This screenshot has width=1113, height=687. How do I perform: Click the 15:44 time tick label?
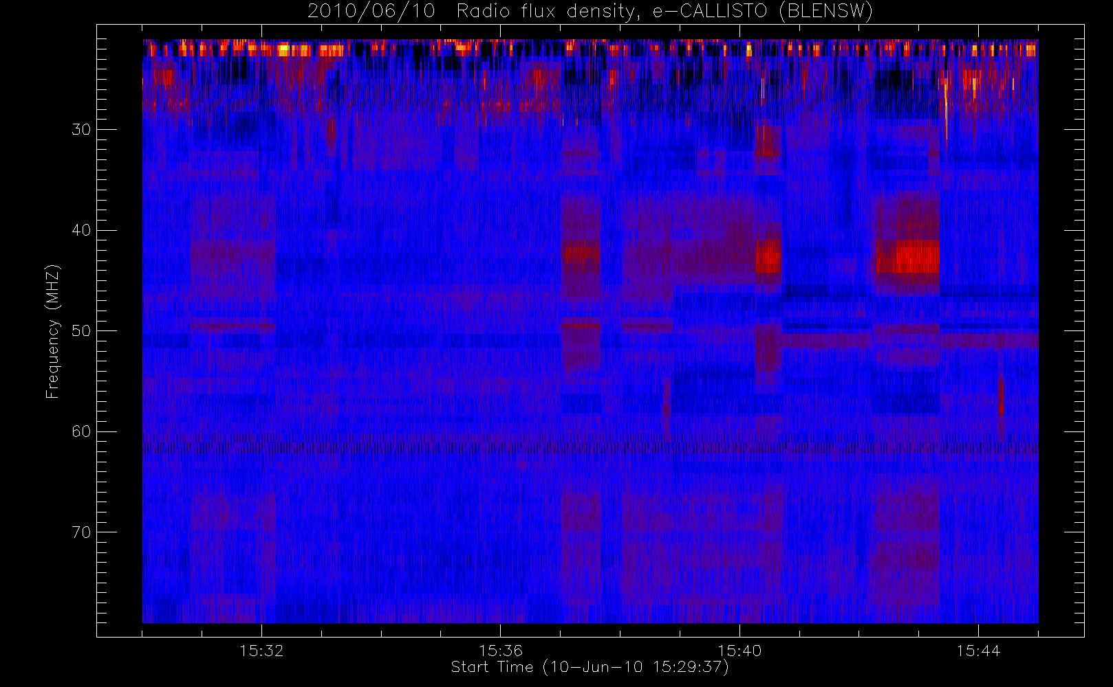point(978,651)
